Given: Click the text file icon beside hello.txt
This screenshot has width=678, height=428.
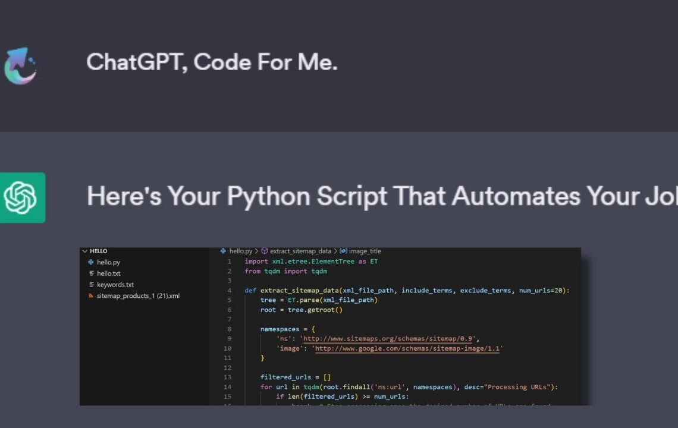Looking at the screenshot, I should [91, 273].
